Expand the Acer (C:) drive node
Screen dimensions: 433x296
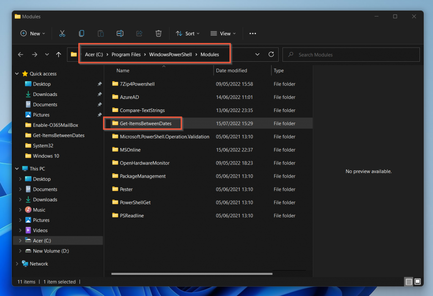point(20,241)
